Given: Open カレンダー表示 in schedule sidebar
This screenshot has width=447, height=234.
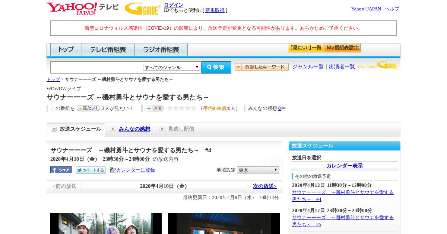Looking at the screenshot, I should click(x=345, y=166).
